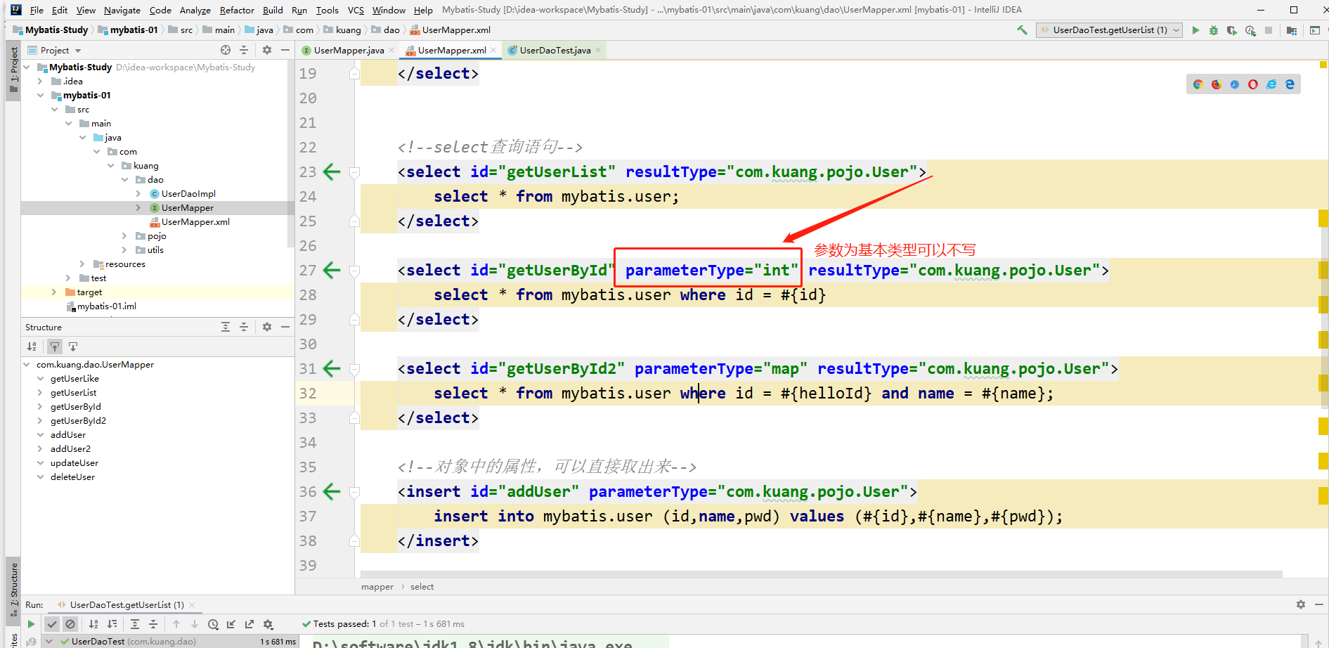This screenshot has width=1329, height=648.
Task: Open the run configuration dropdown UserDaoTest.getUserList
Action: tap(1109, 30)
